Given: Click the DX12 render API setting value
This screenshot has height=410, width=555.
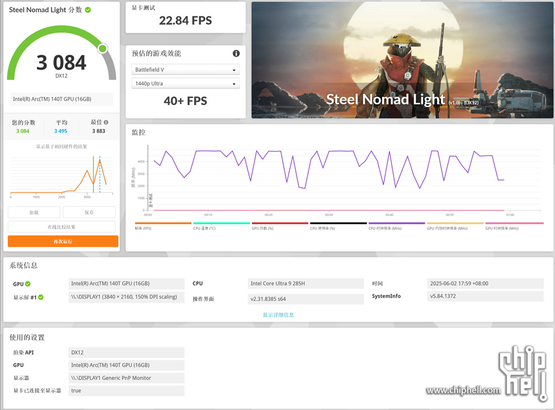Looking at the screenshot, I should [x=126, y=352].
